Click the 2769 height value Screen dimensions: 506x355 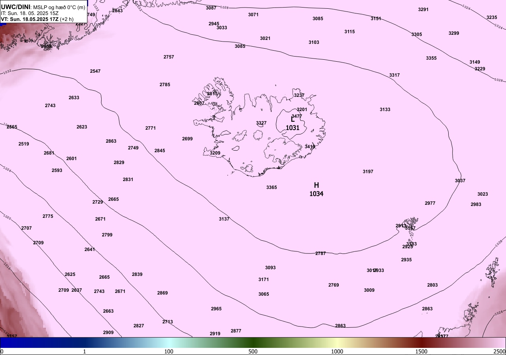(334, 285)
